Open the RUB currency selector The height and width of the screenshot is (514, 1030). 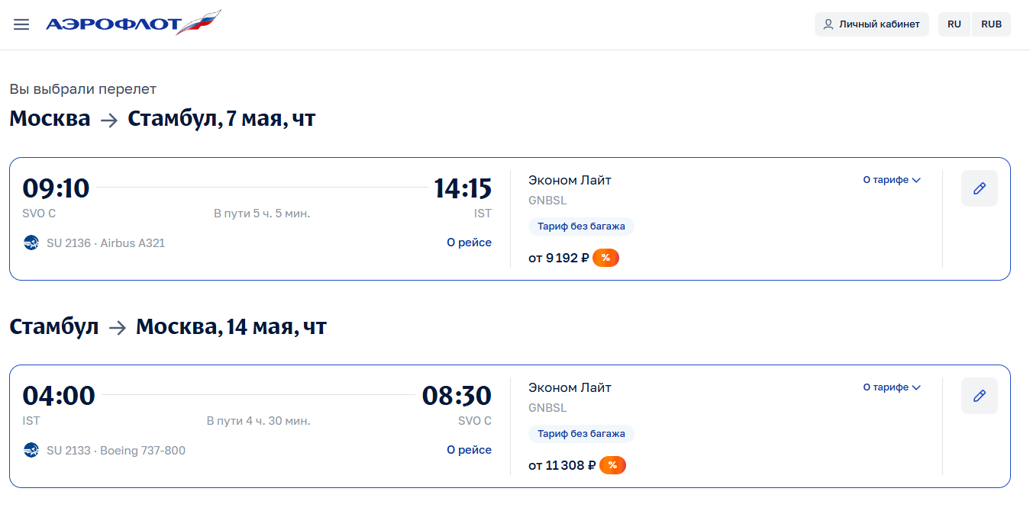pos(991,24)
